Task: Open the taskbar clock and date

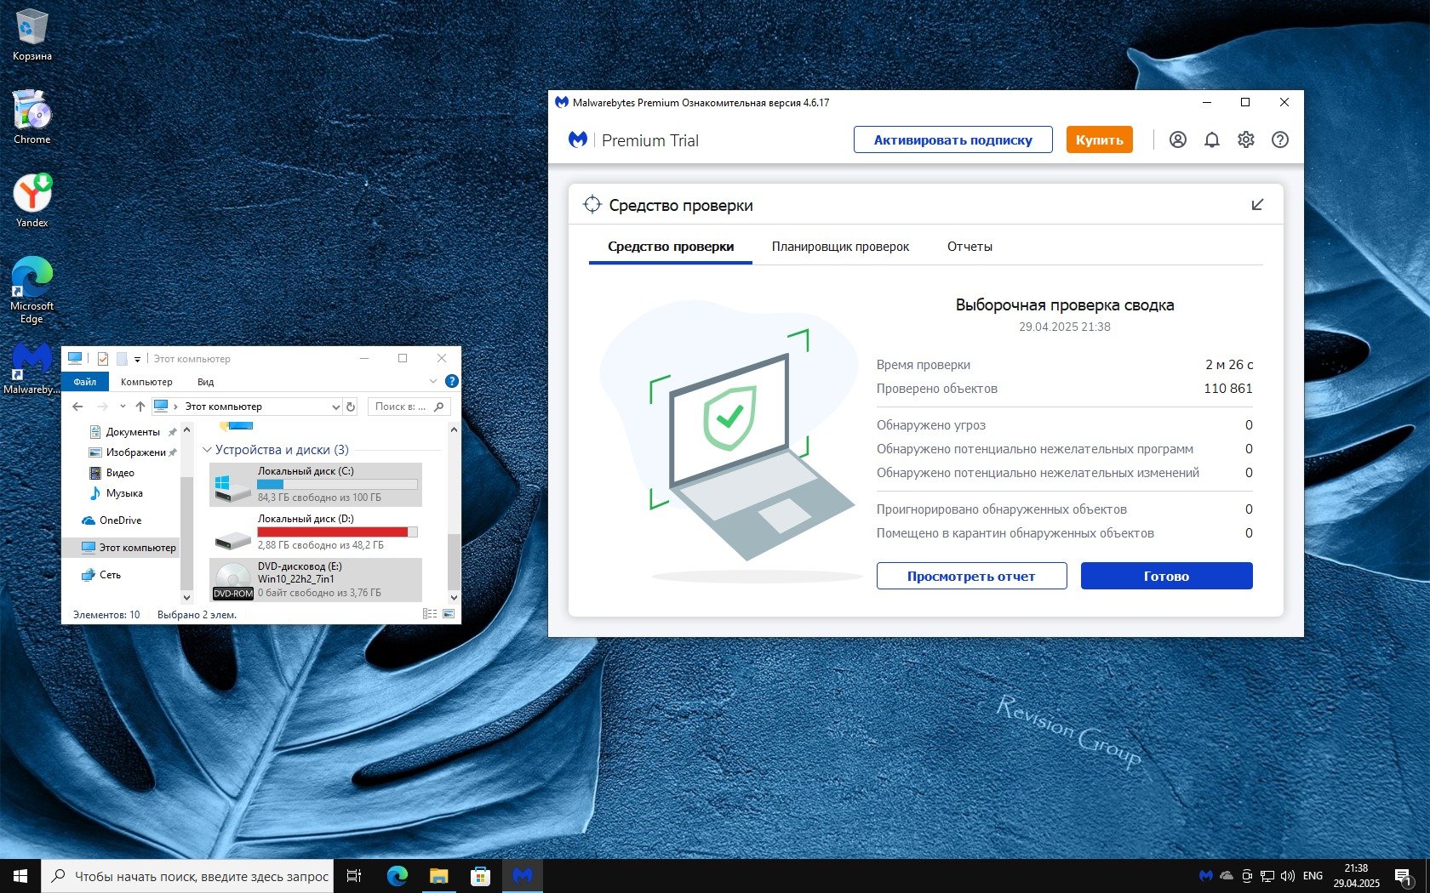Action: pyautogui.click(x=1356, y=876)
